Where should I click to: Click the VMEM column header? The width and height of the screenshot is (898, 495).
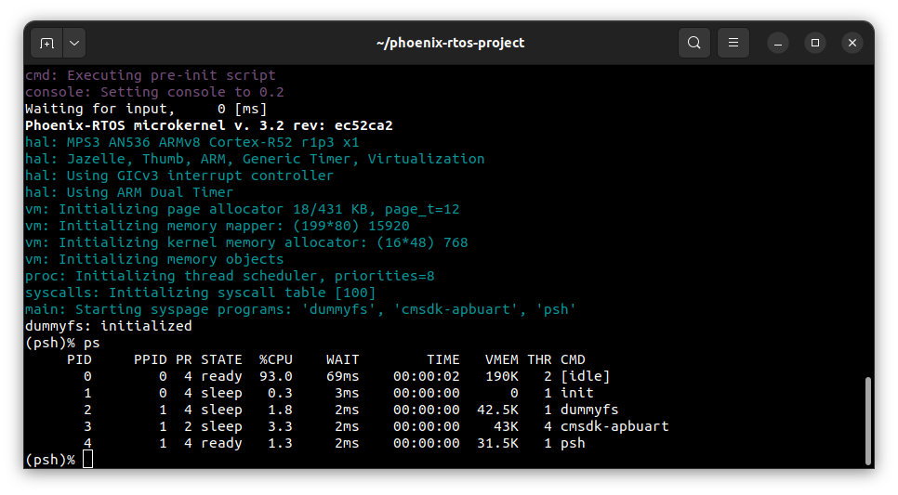tap(502, 359)
